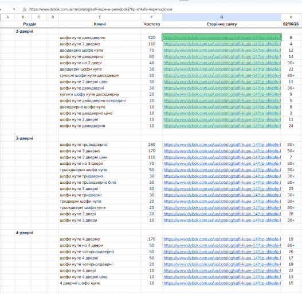The image size is (302, 294).
Task: Open link for 'шафа купе 4 дверна' row
Action: coord(222,239)
